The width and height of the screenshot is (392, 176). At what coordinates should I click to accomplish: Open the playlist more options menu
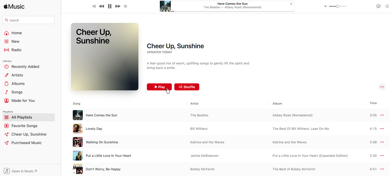pos(382,87)
